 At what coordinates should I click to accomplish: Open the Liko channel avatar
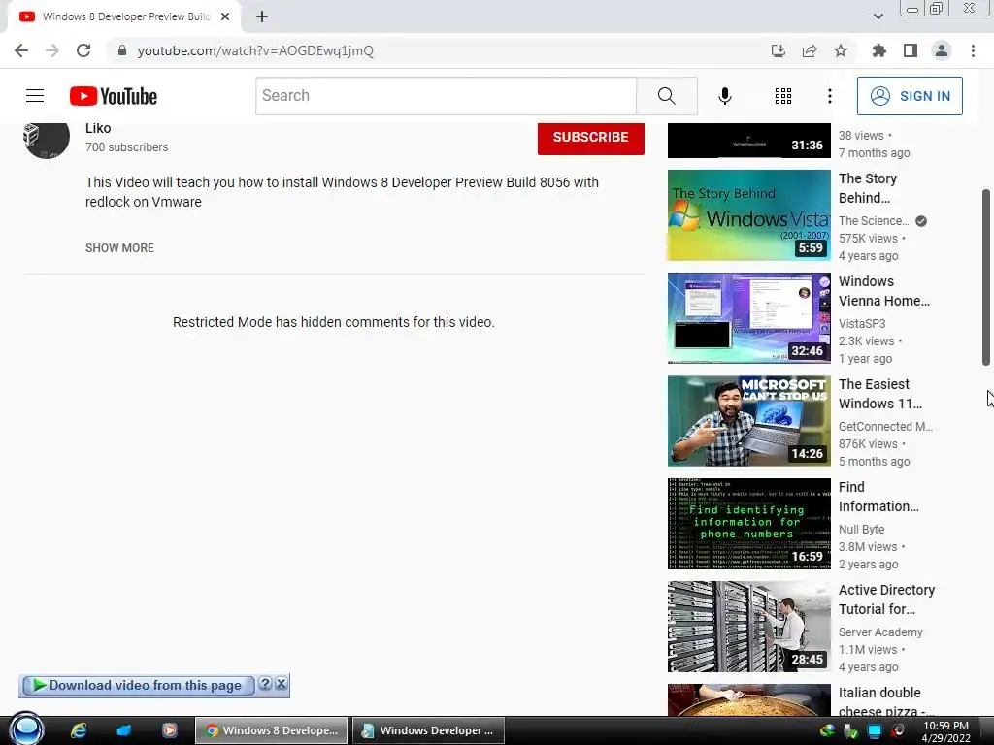coord(47,139)
